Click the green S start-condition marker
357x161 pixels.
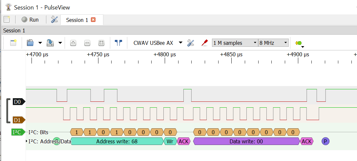pos(56,141)
